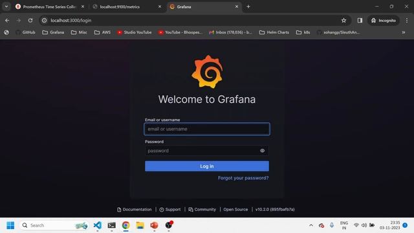Open the YouTube - Bhoopes bookmark
Image resolution: width=414 pixels, height=233 pixels.
point(180,32)
